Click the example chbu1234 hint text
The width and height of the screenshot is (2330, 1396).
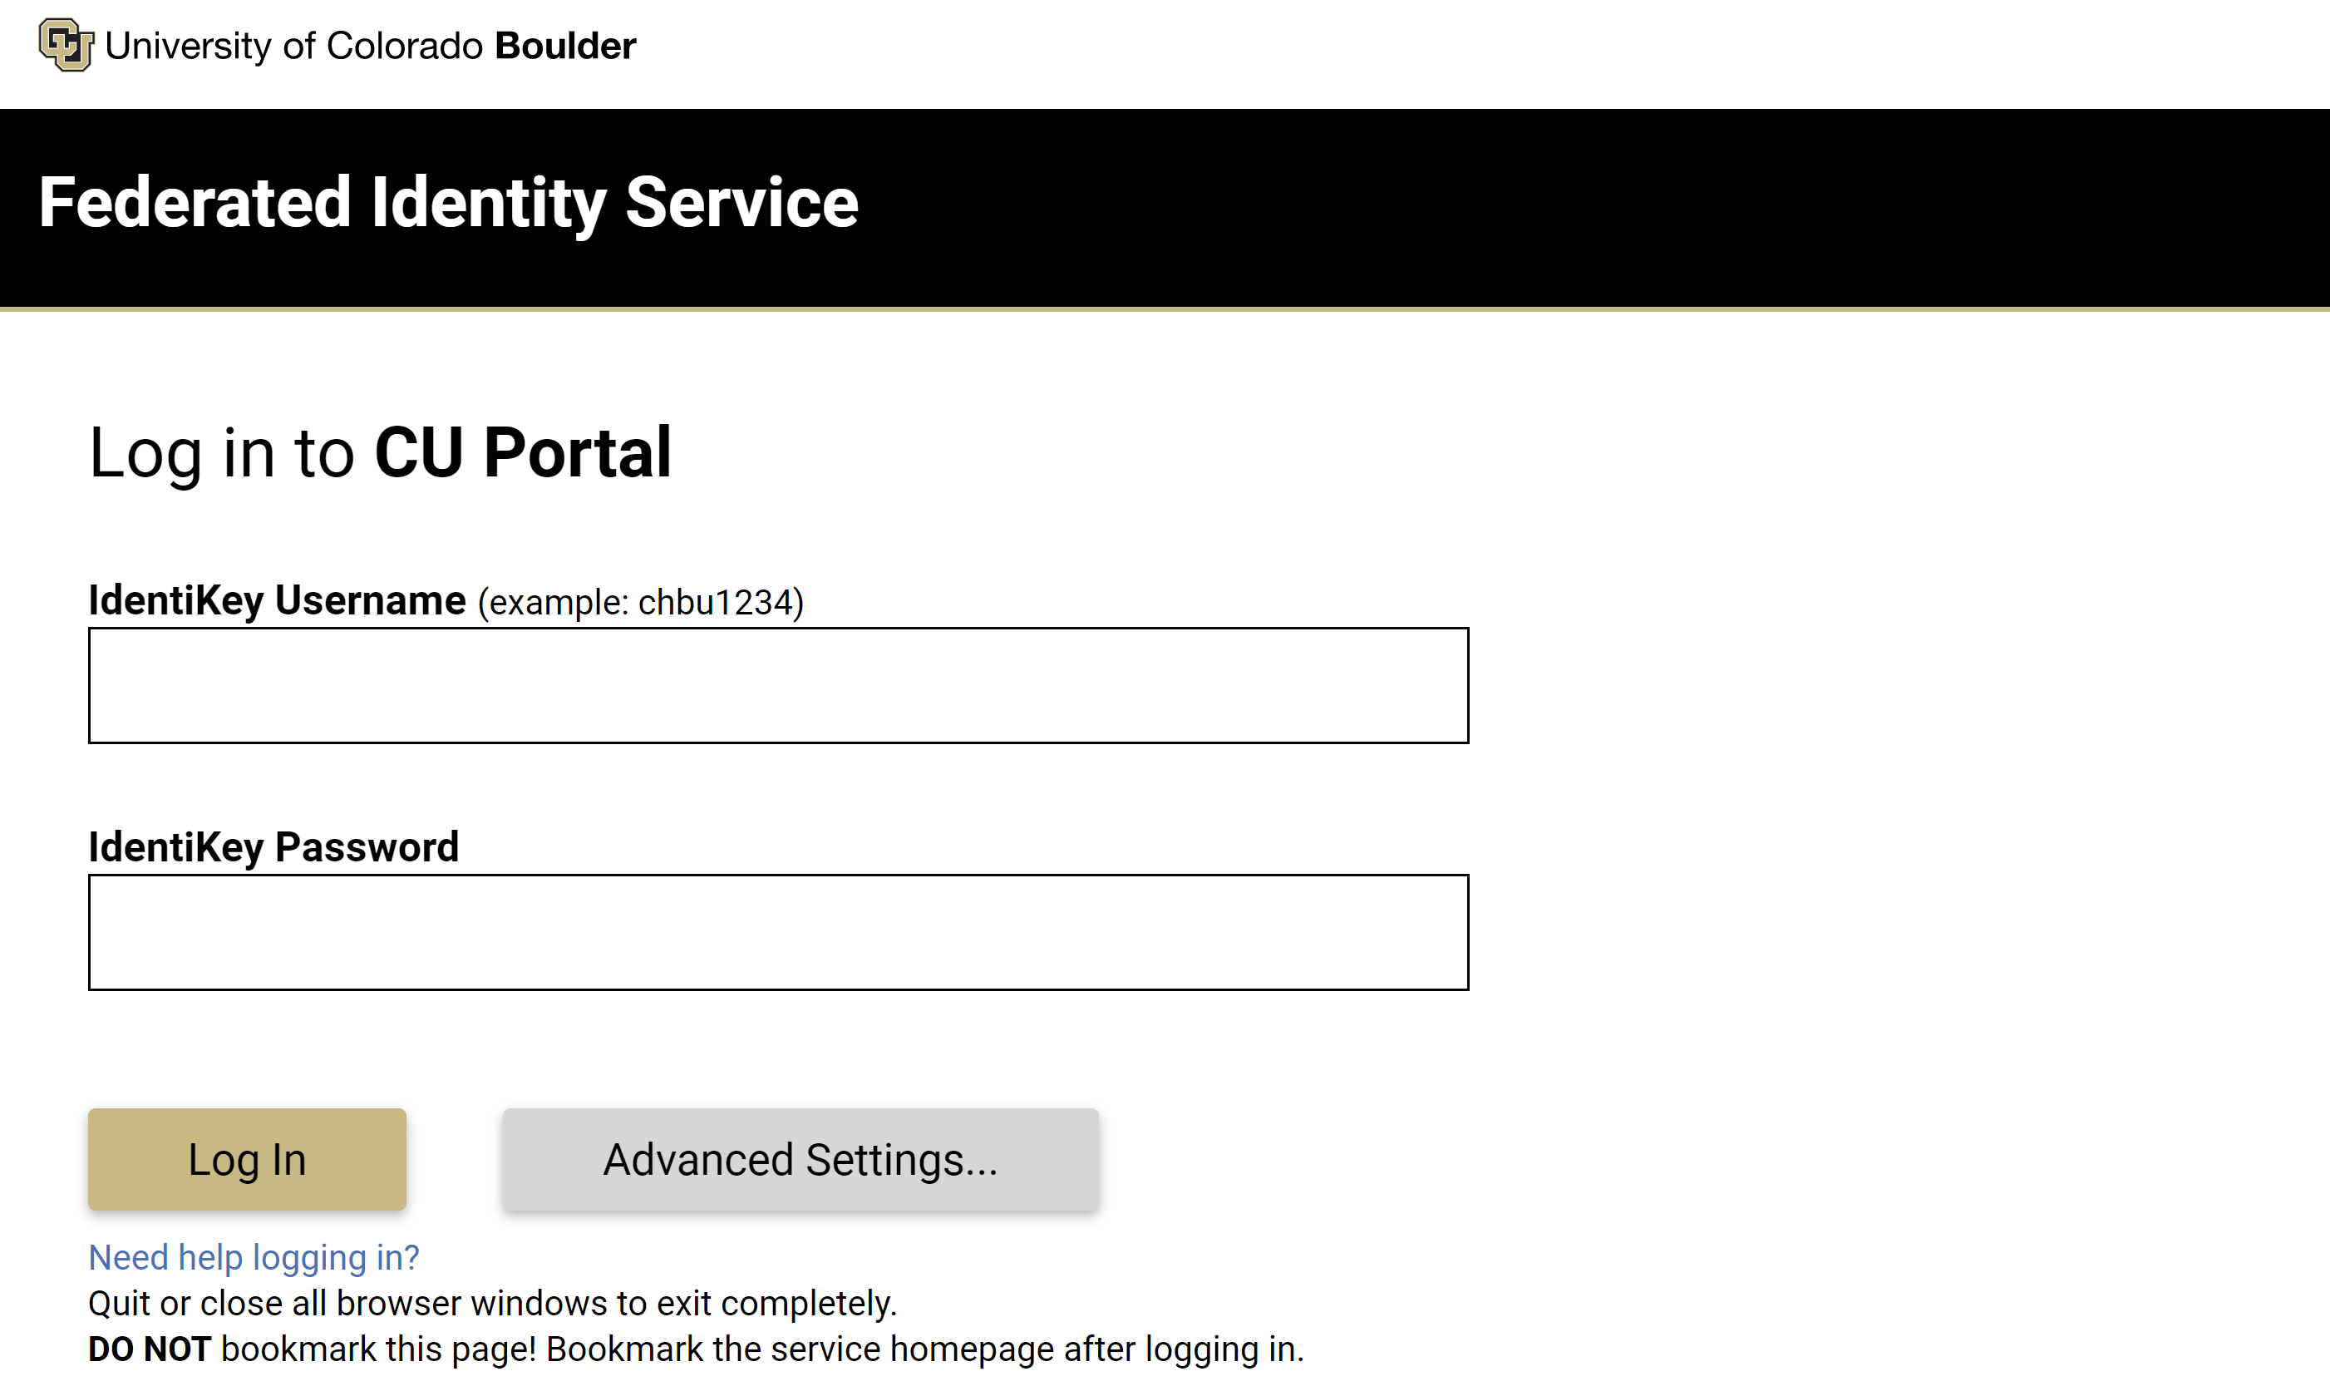(x=640, y=602)
